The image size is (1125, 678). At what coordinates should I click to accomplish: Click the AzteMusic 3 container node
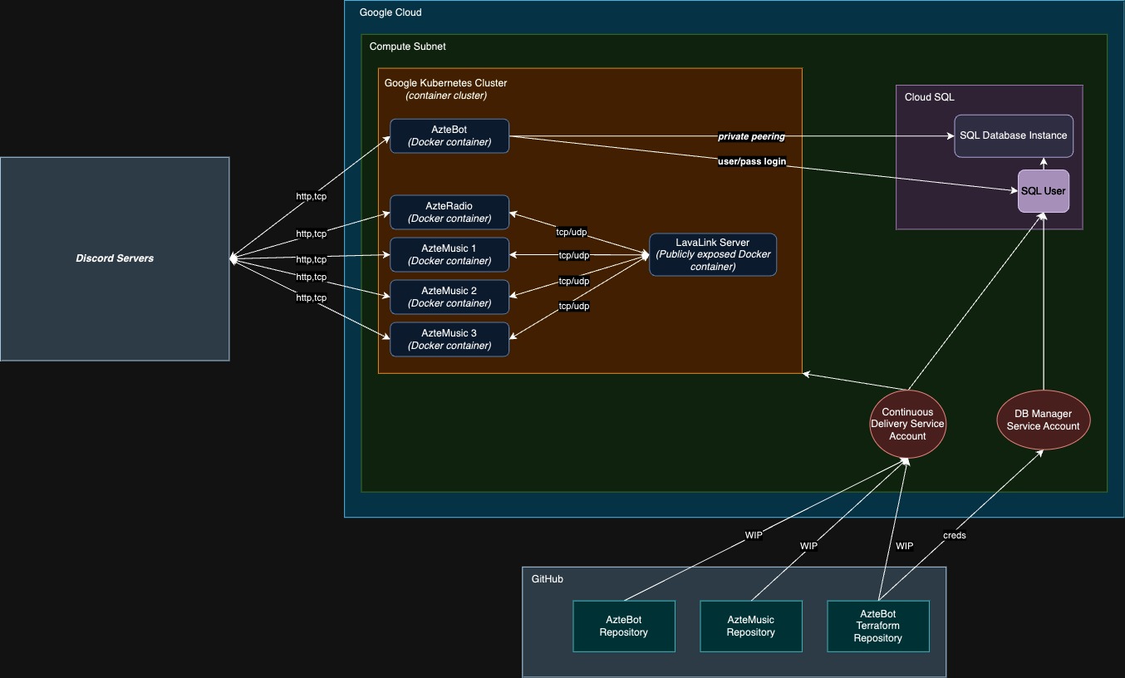pos(450,340)
